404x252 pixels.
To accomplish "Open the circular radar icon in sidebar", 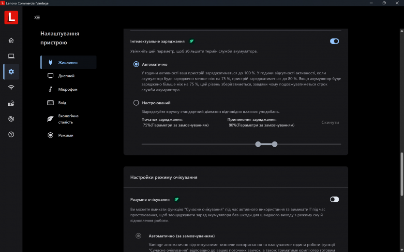I will coord(11,119).
